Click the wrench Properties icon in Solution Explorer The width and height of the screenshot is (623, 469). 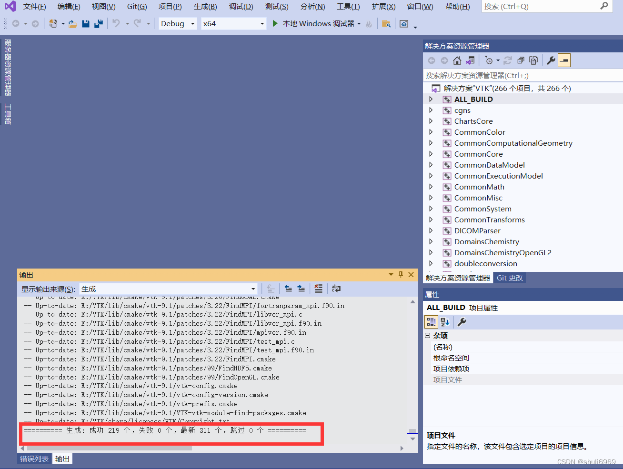coord(551,60)
